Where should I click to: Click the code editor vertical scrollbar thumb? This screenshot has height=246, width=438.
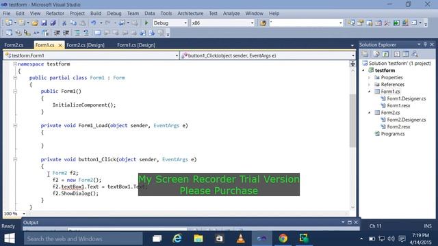coord(352,120)
